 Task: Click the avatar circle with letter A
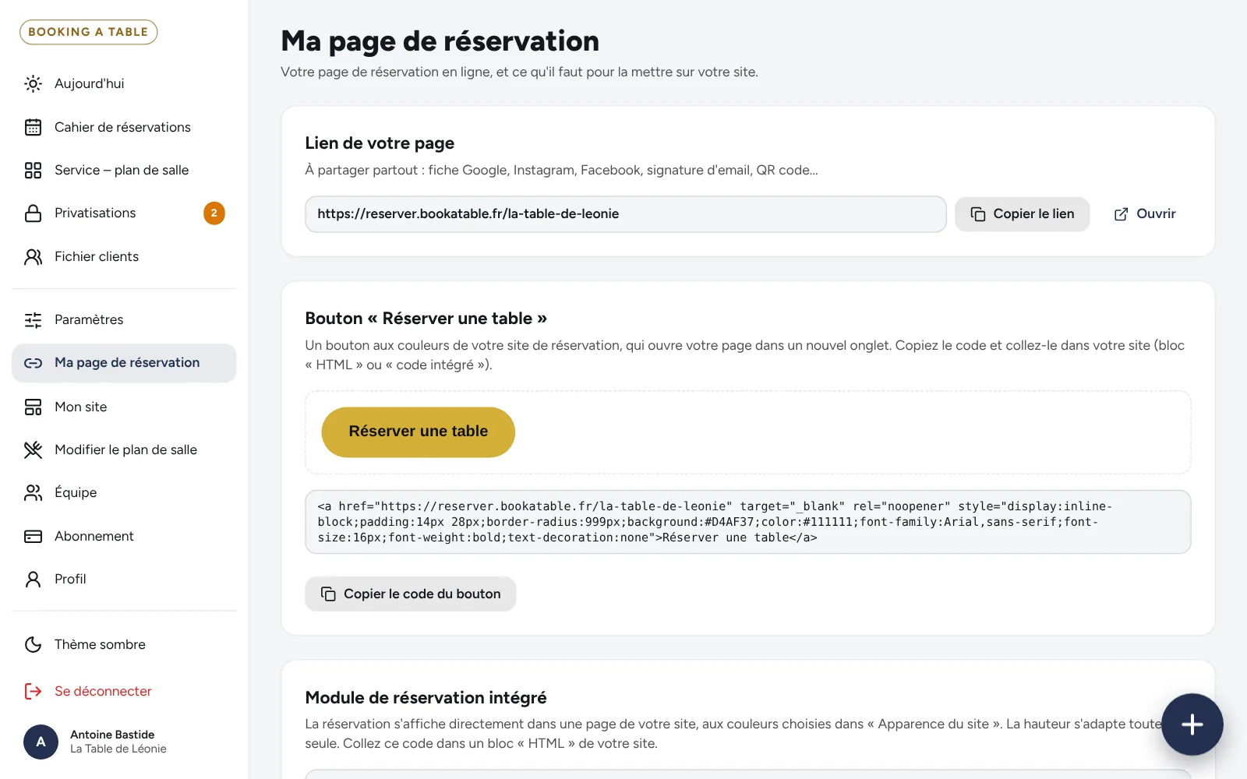coord(41,742)
